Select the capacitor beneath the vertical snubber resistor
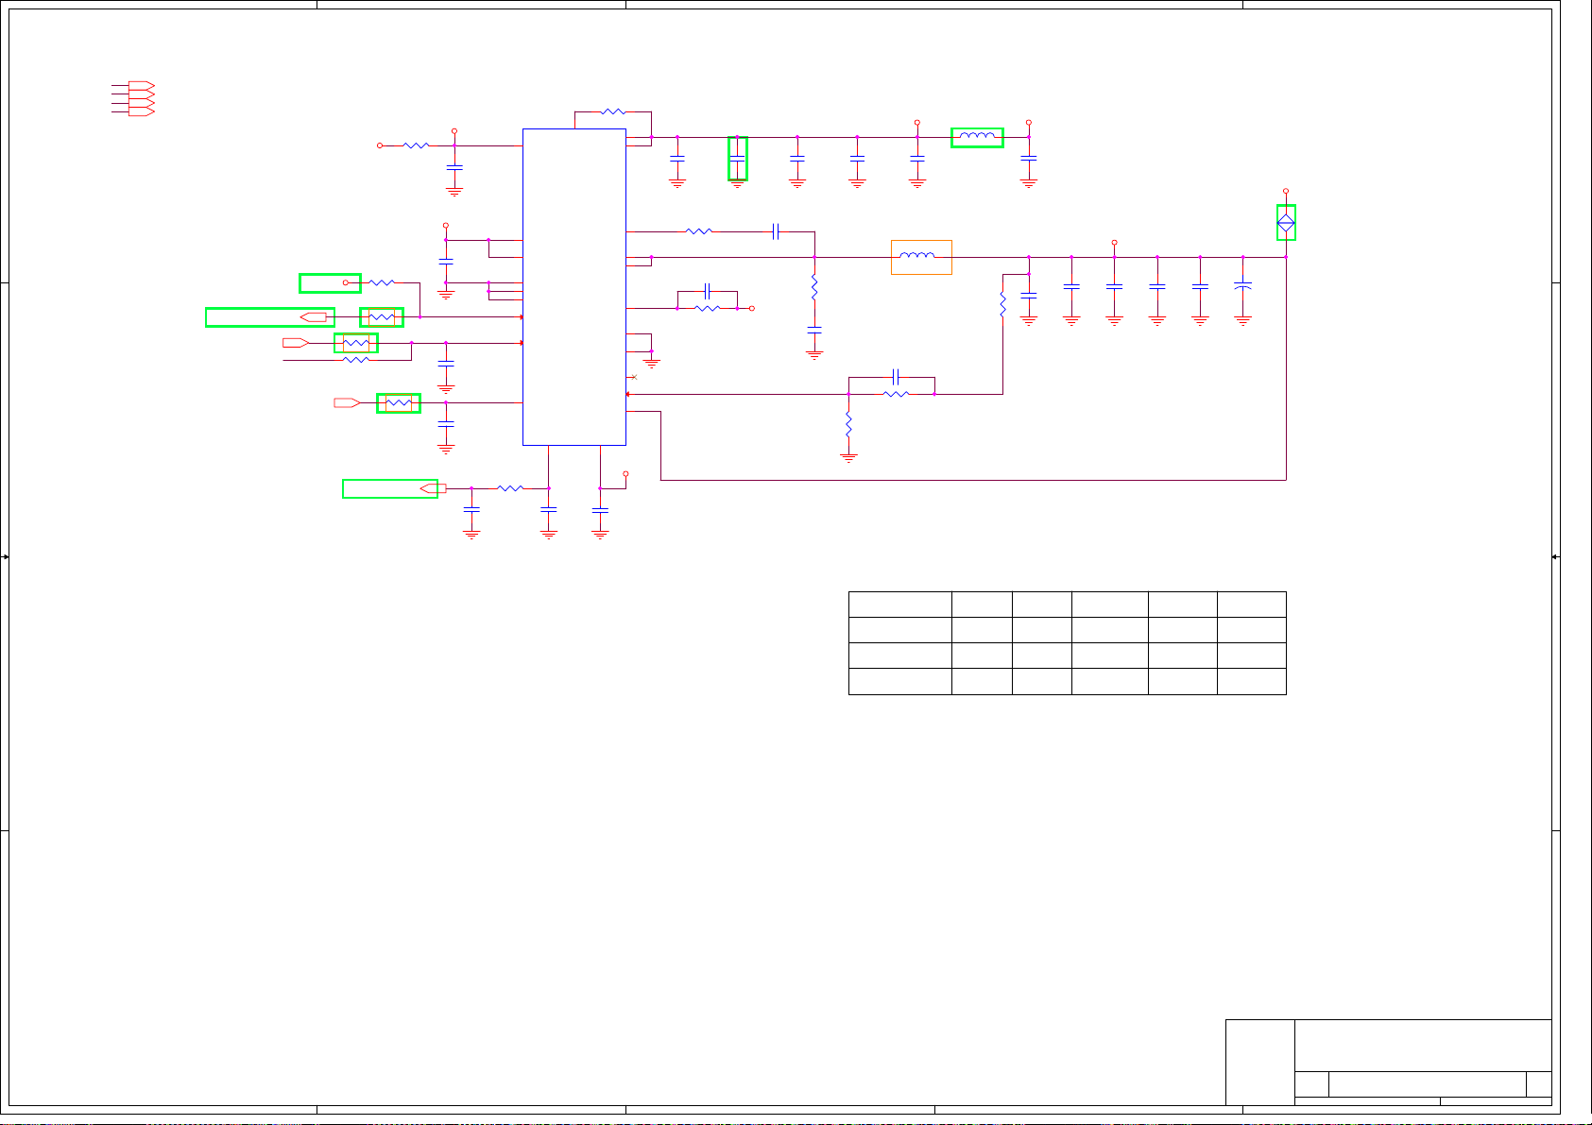 [x=814, y=331]
